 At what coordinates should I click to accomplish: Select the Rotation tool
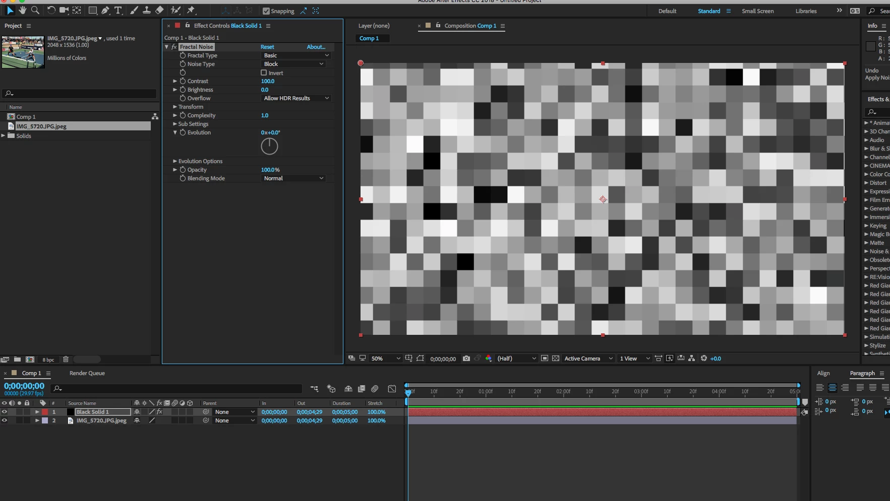pyautogui.click(x=51, y=10)
